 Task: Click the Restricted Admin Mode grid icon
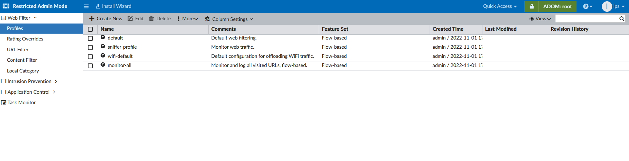(6, 6)
